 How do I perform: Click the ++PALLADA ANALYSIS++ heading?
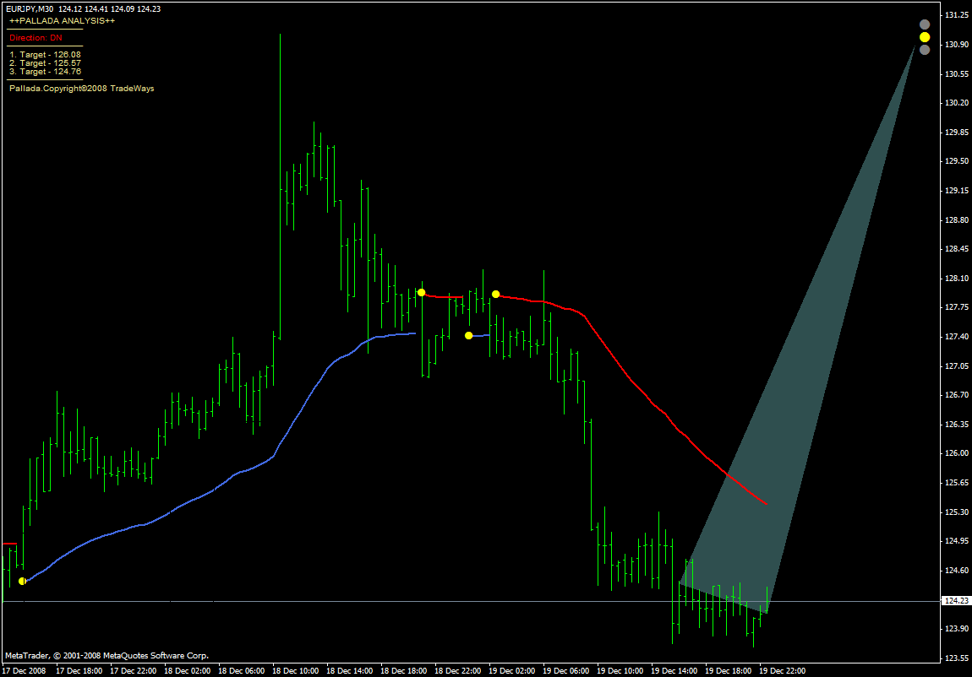(62, 20)
